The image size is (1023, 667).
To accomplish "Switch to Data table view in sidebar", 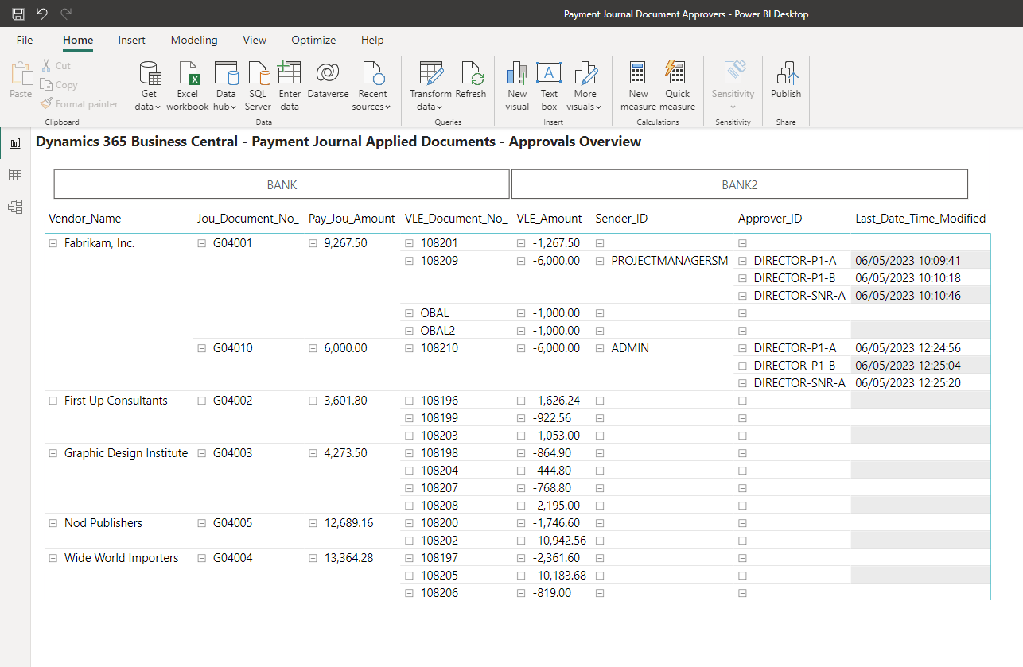I will pyautogui.click(x=14, y=175).
